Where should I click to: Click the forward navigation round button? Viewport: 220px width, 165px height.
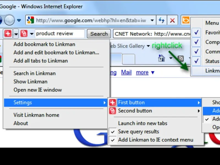pos(9,20)
